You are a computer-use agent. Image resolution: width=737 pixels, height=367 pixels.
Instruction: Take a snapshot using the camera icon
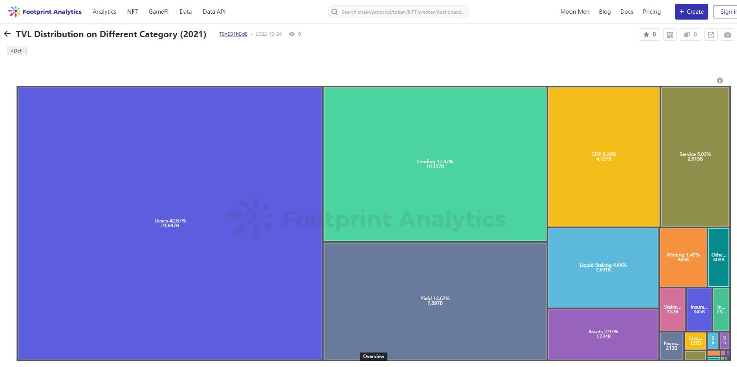727,34
